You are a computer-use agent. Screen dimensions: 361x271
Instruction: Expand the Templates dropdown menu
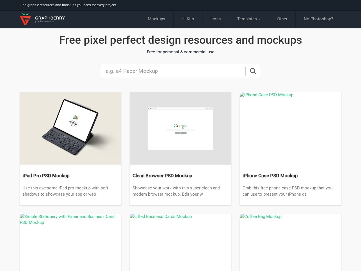click(x=249, y=19)
